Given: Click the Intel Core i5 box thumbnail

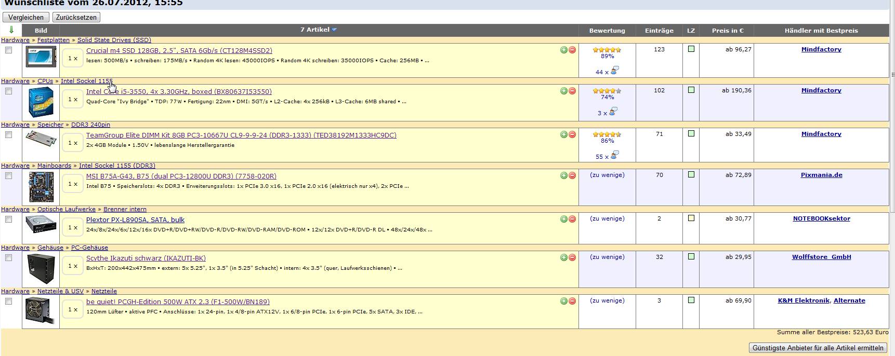Looking at the screenshot, I should click(x=41, y=102).
